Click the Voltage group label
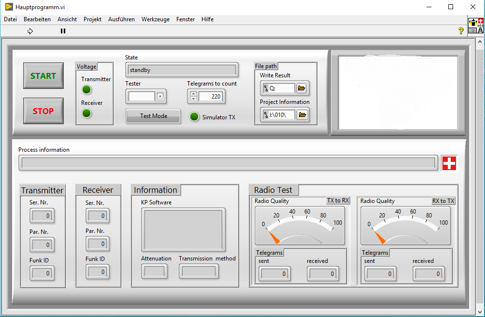Viewport: 485px width, 317px height. (86, 67)
